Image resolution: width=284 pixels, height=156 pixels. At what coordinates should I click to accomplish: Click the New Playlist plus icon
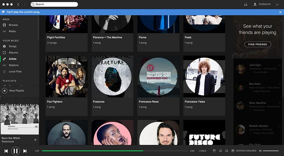pos(5,91)
